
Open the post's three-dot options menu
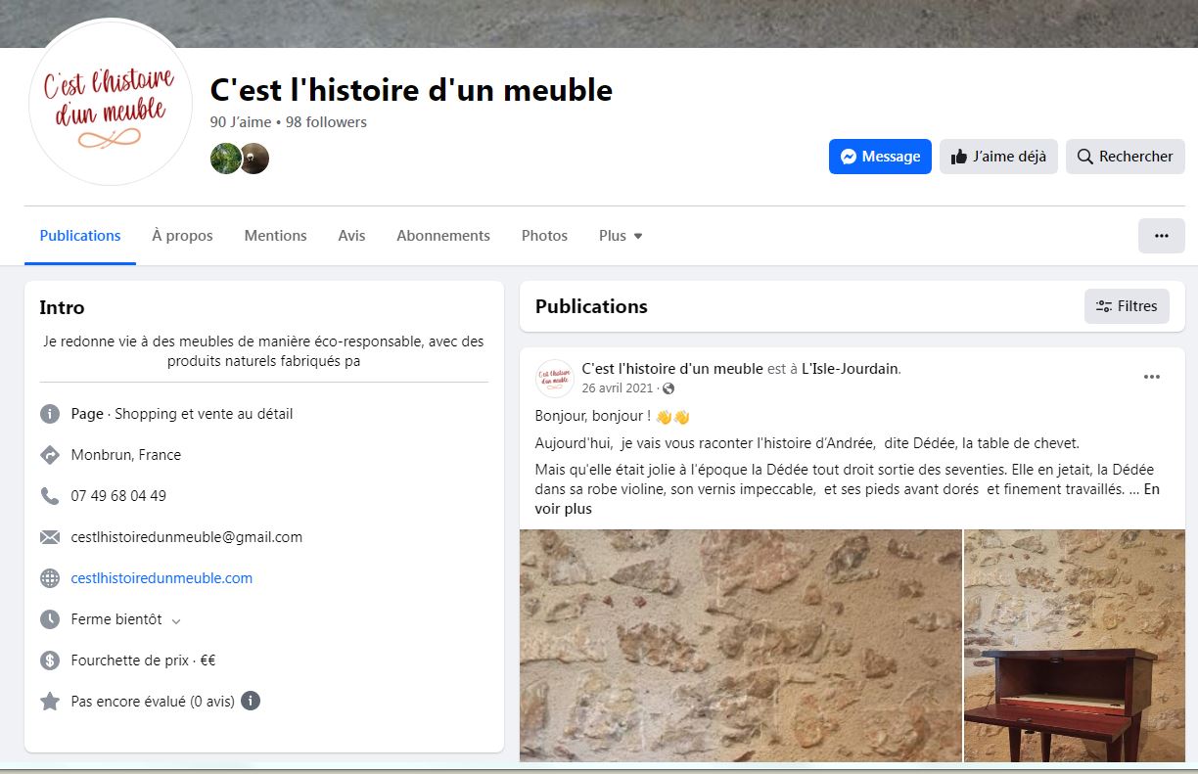point(1151,378)
